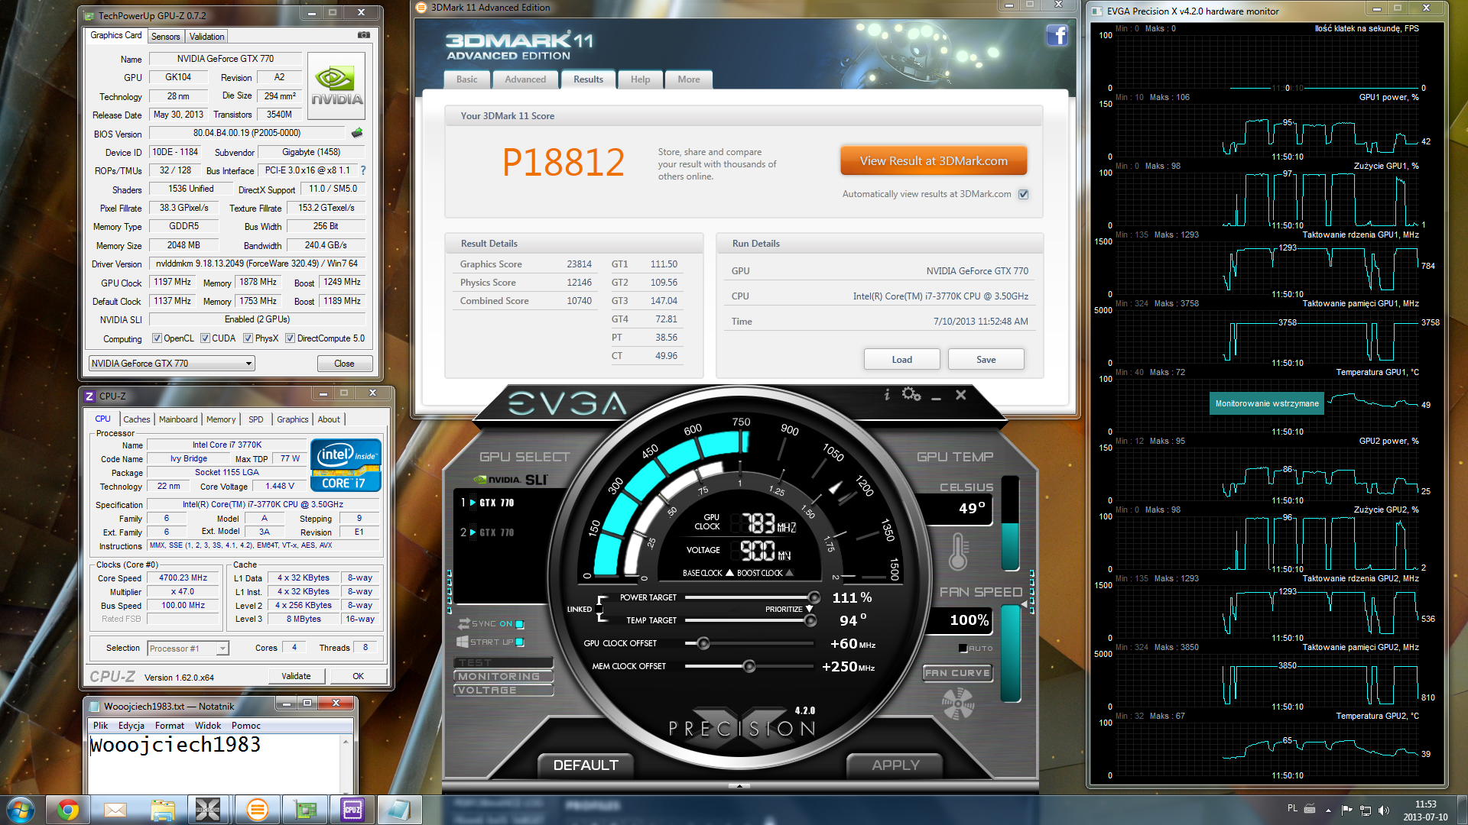Switch to the Validation tab in GPU-Z
Screen dimensions: 1468x825
coord(206,37)
